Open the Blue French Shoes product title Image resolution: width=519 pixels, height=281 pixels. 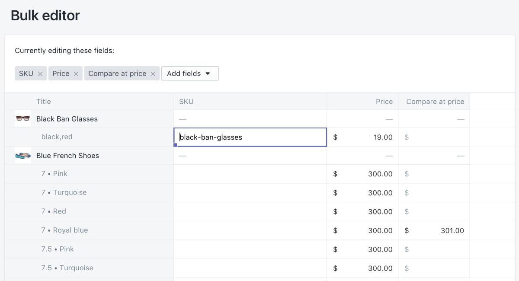67,156
